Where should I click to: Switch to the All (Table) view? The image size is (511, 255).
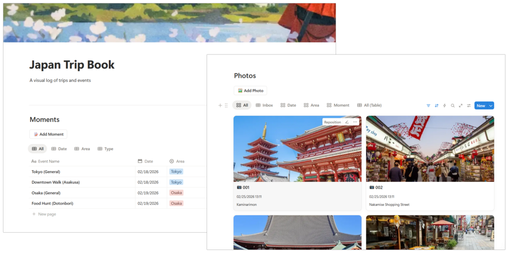pyautogui.click(x=369, y=105)
